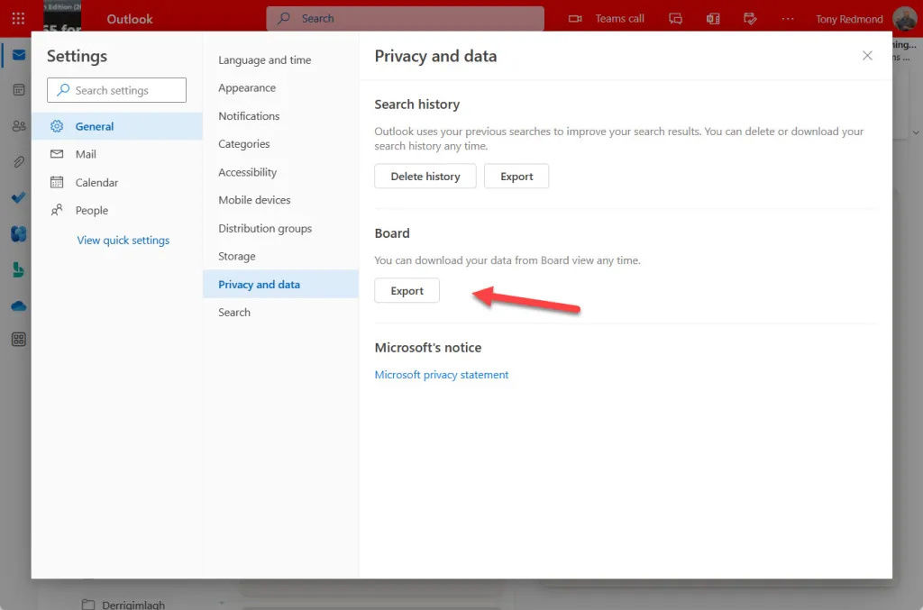Open Calendar icon in left app rail
Screen dimensions: 923x610
tap(18, 90)
